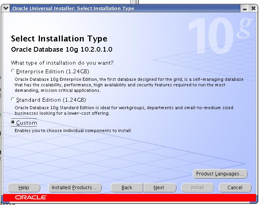Proceed with the Next button

click(x=159, y=188)
